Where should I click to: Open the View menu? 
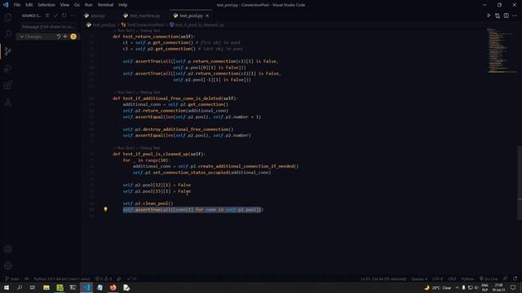[x=64, y=5]
